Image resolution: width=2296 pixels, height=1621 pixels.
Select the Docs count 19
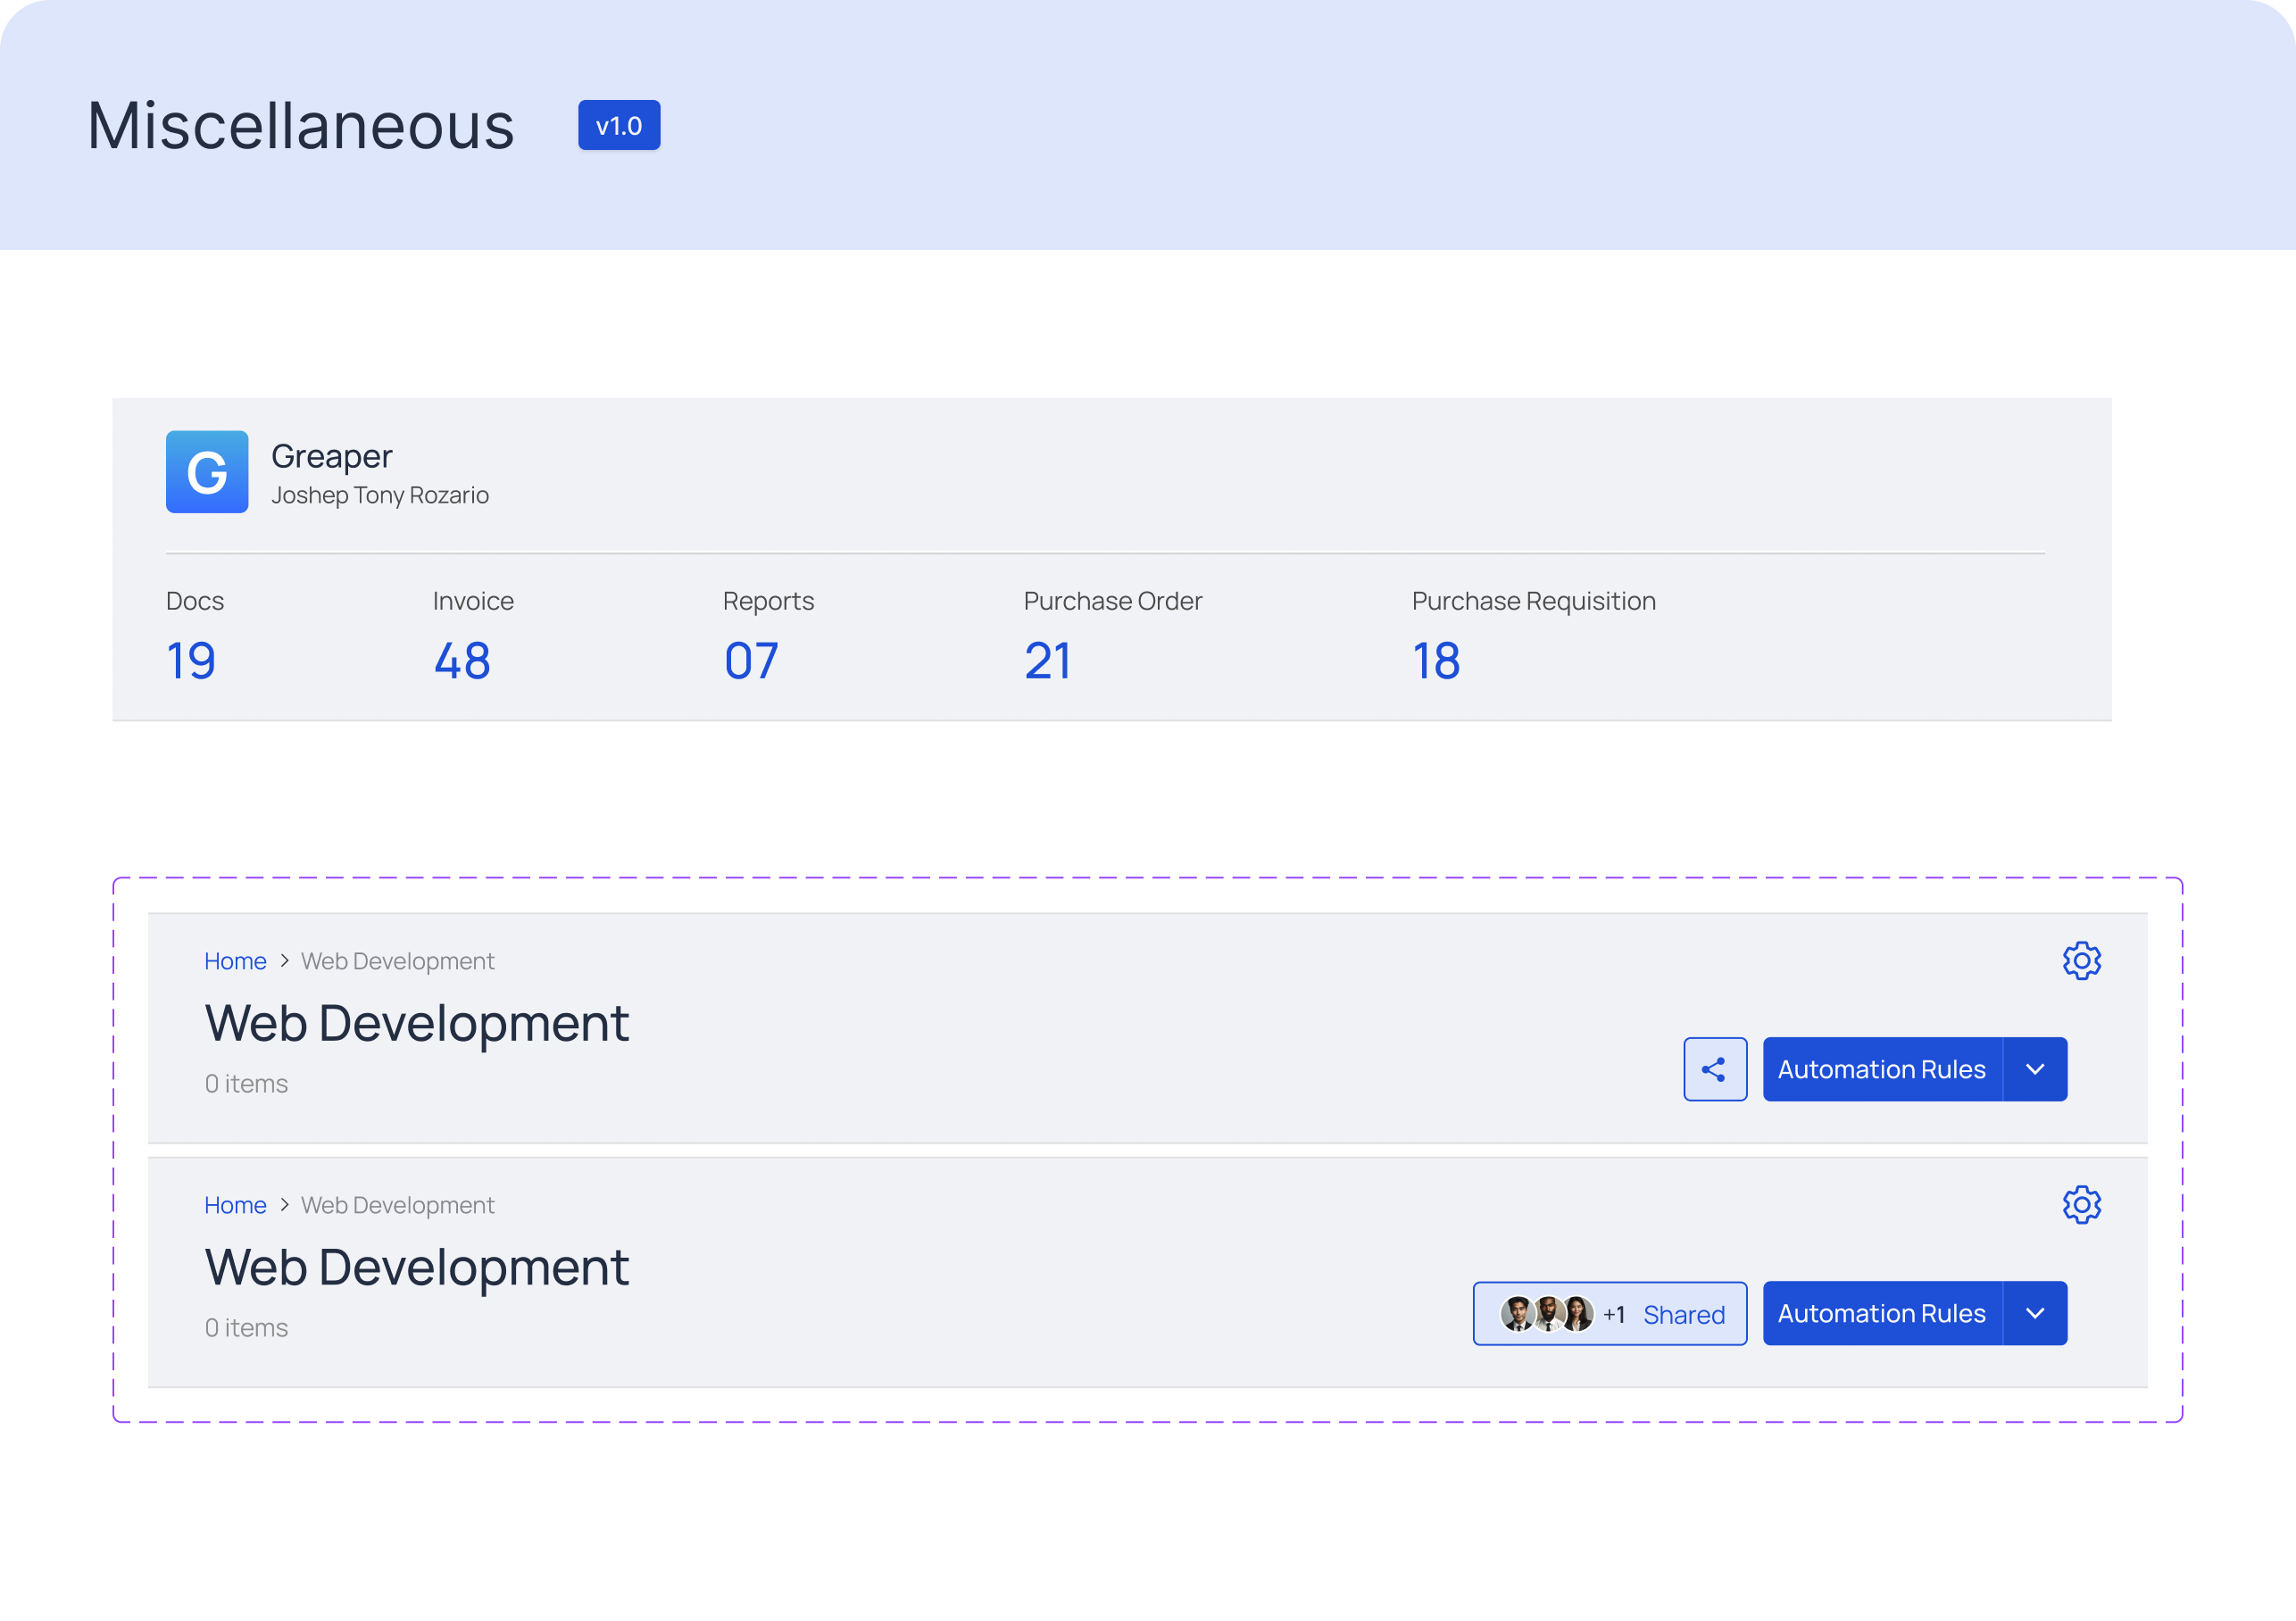(191, 661)
